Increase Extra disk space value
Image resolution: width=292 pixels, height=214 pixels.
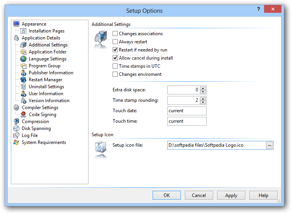tap(203, 88)
